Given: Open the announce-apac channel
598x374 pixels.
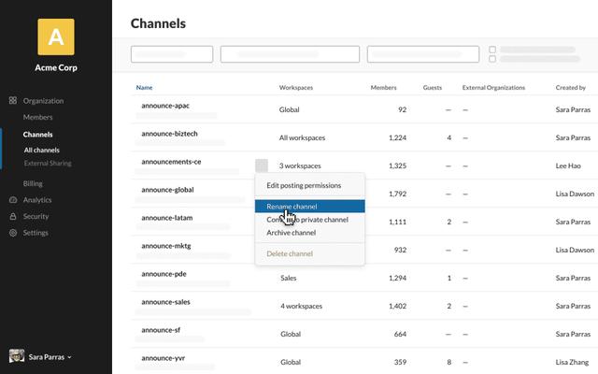Looking at the screenshot, I should (164, 106).
